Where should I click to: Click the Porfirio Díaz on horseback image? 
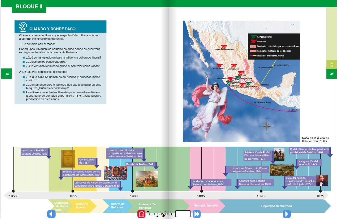(279, 154)
